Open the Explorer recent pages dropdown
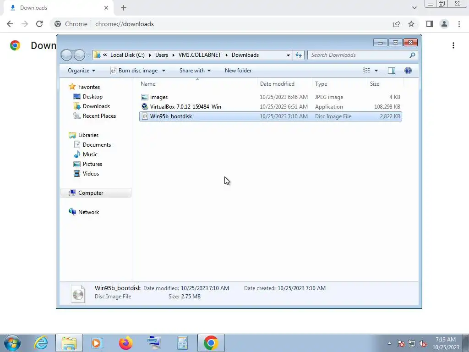This screenshot has width=469, height=352. pos(88,55)
